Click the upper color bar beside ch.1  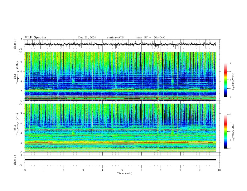[225, 80]
